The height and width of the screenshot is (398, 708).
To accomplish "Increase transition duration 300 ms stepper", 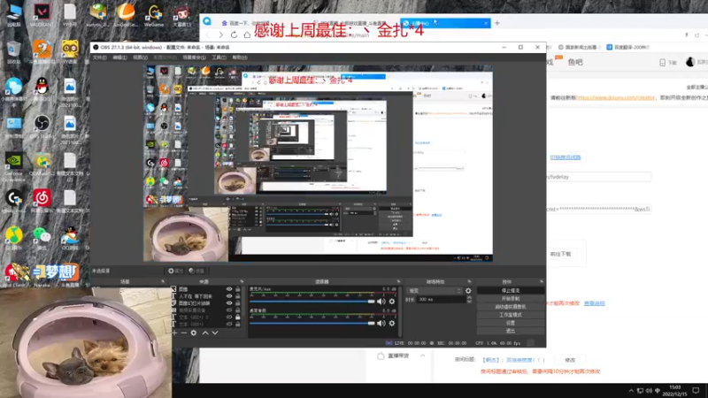I will (x=469, y=297).
